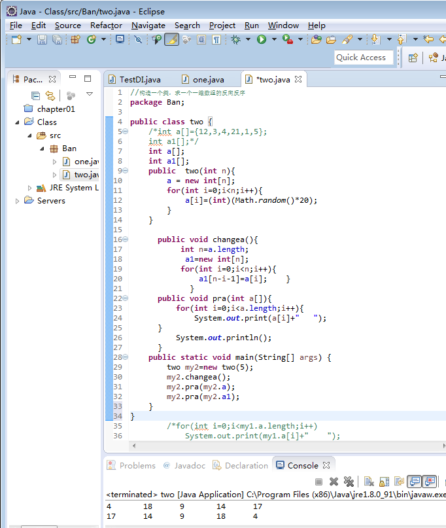Click the Save icon in toolbar
446x528 pixels.
42,40
